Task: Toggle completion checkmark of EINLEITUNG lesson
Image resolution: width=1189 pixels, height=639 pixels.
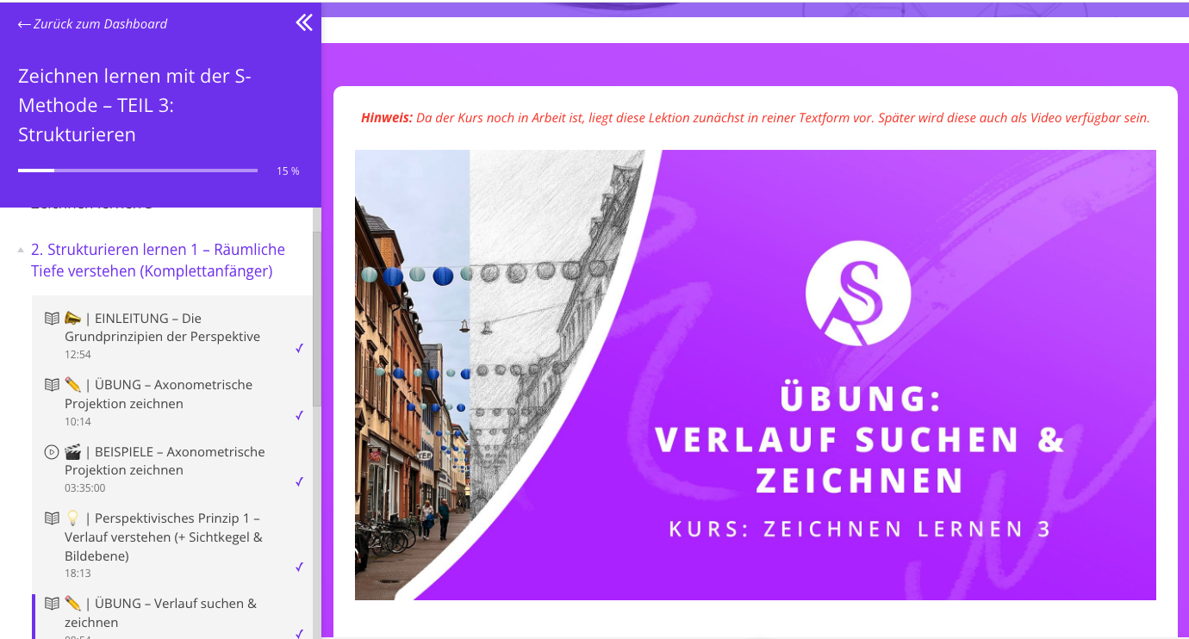Action: 299,349
